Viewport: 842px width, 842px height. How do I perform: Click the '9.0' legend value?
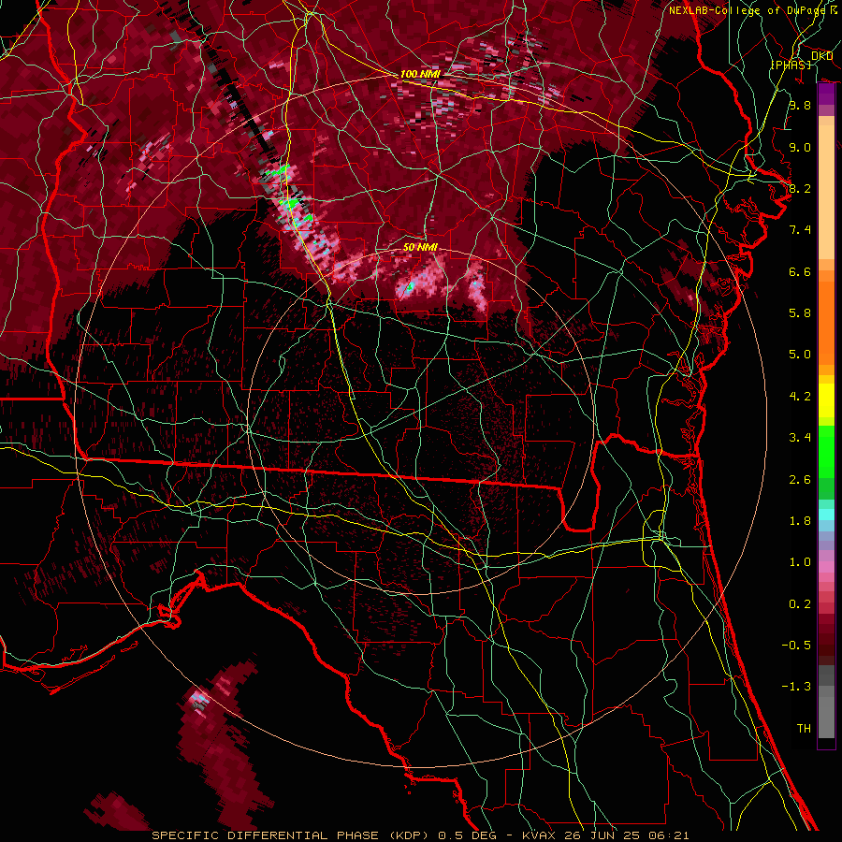coord(800,147)
